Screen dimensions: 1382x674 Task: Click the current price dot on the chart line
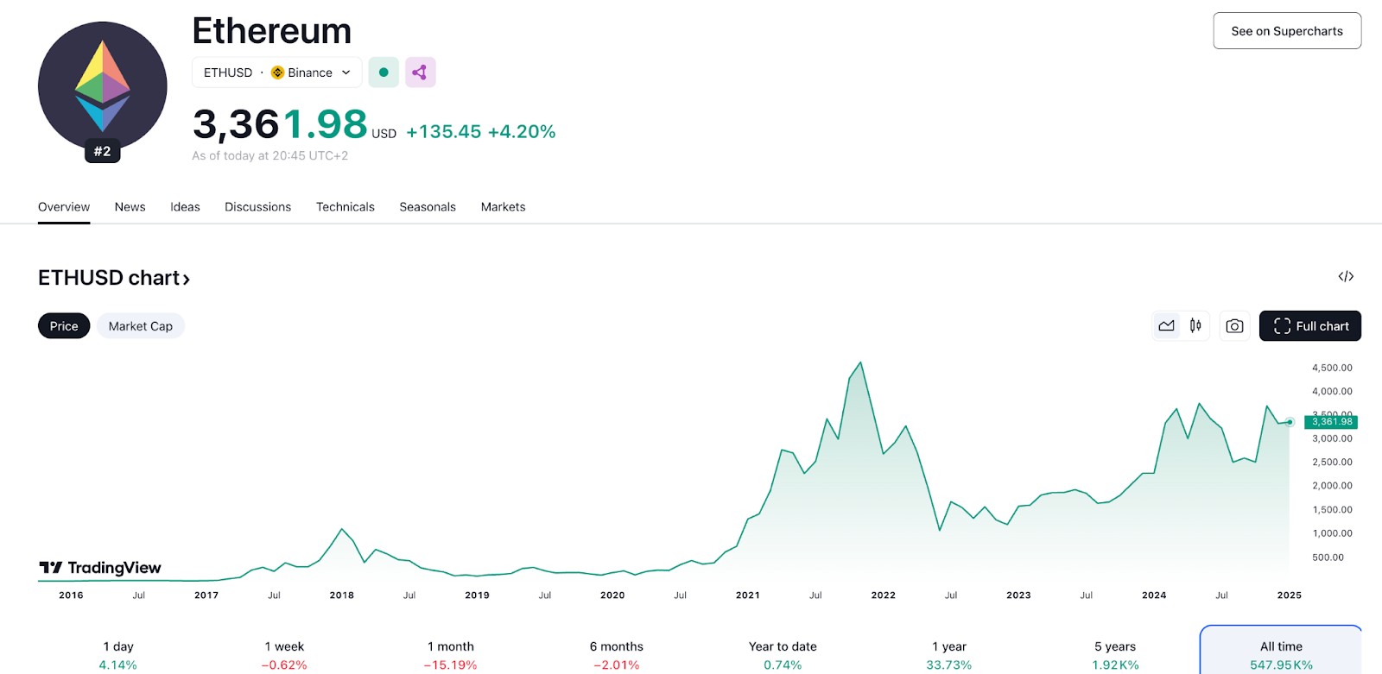1290,422
